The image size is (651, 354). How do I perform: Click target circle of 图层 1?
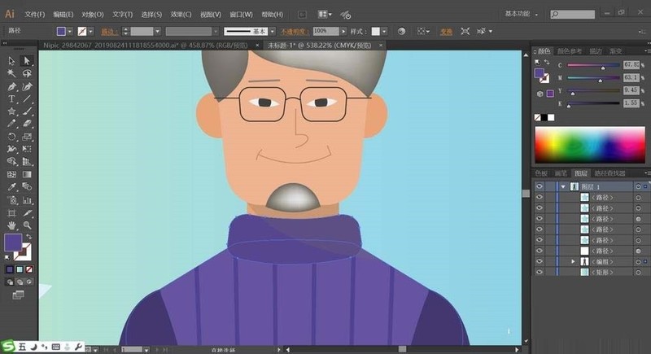(638, 186)
